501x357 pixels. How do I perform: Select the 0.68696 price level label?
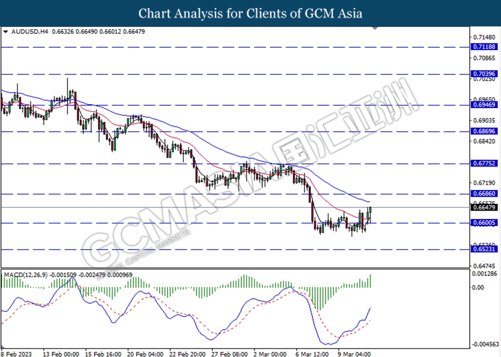coord(484,131)
